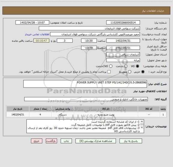
Task: Click scroll-up arrow in buyer notes box
Action: pos(142,122)
